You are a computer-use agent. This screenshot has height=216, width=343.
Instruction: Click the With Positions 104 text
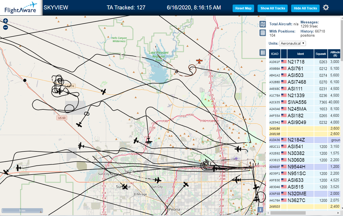tap(282, 33)
